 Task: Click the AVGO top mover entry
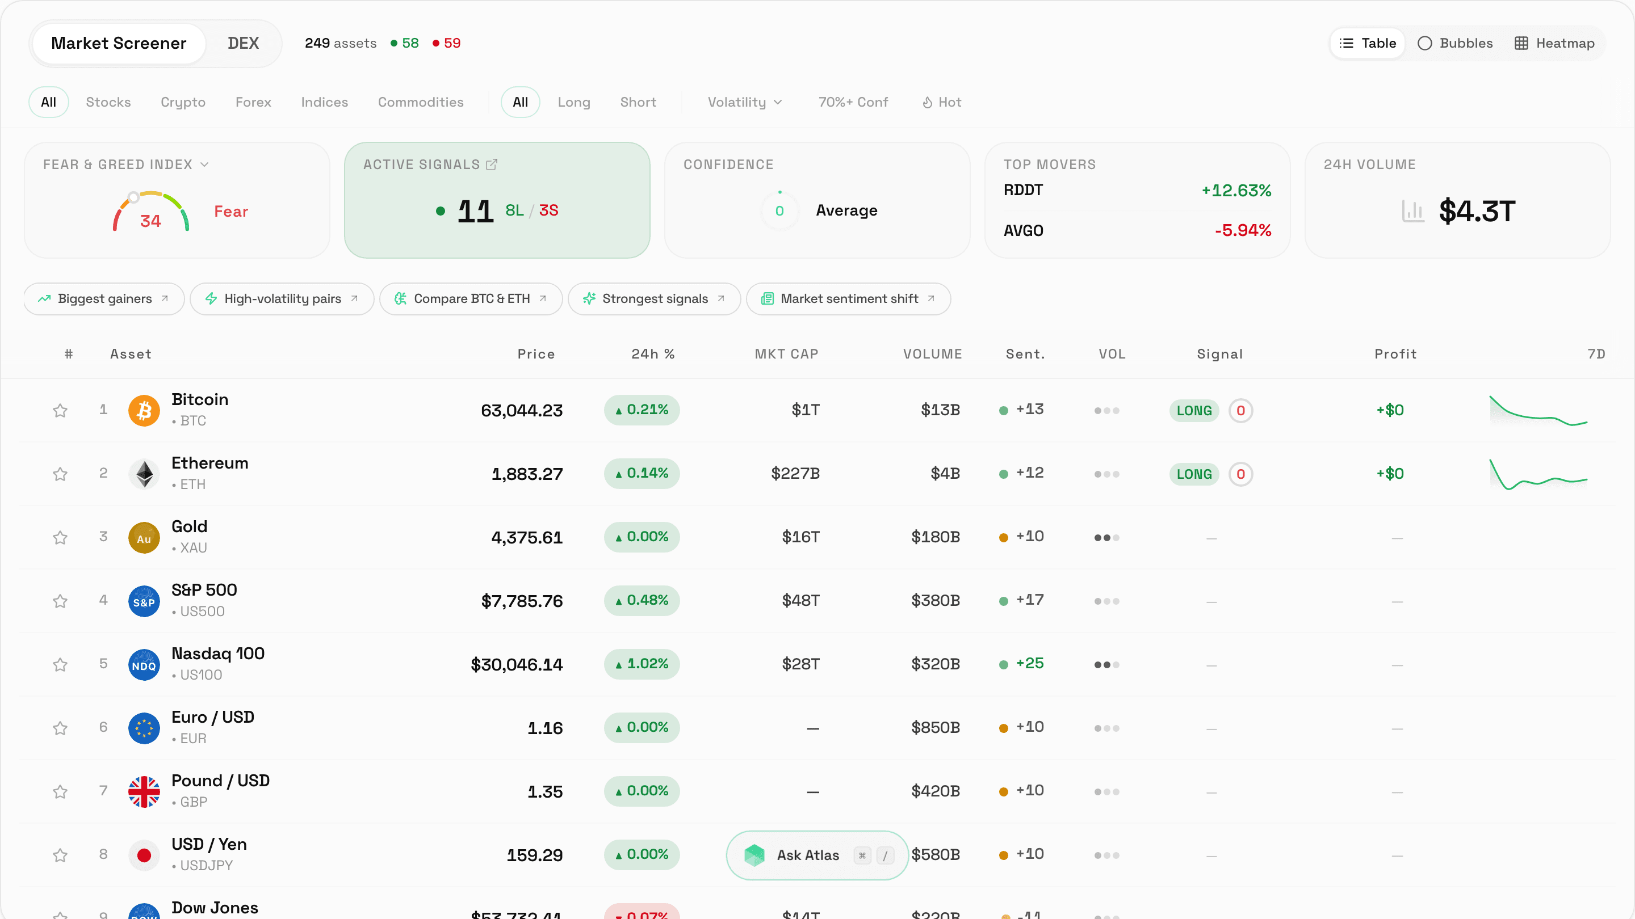(x=1137, y=230)
